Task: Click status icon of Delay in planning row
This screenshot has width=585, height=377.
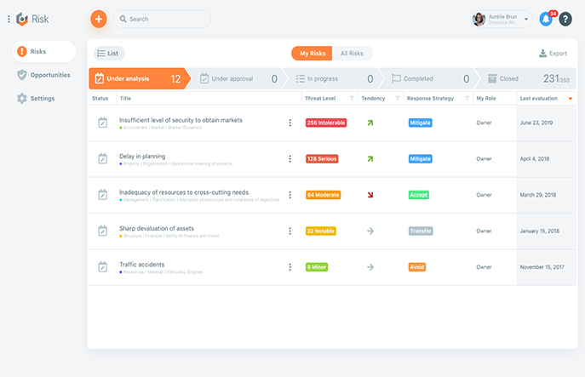Action: coord(102,158)
